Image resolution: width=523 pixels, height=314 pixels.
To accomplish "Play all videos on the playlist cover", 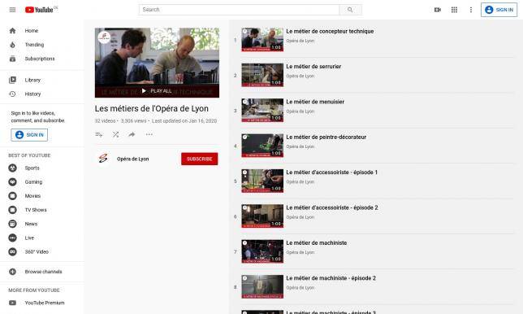I will coord(157,91).
